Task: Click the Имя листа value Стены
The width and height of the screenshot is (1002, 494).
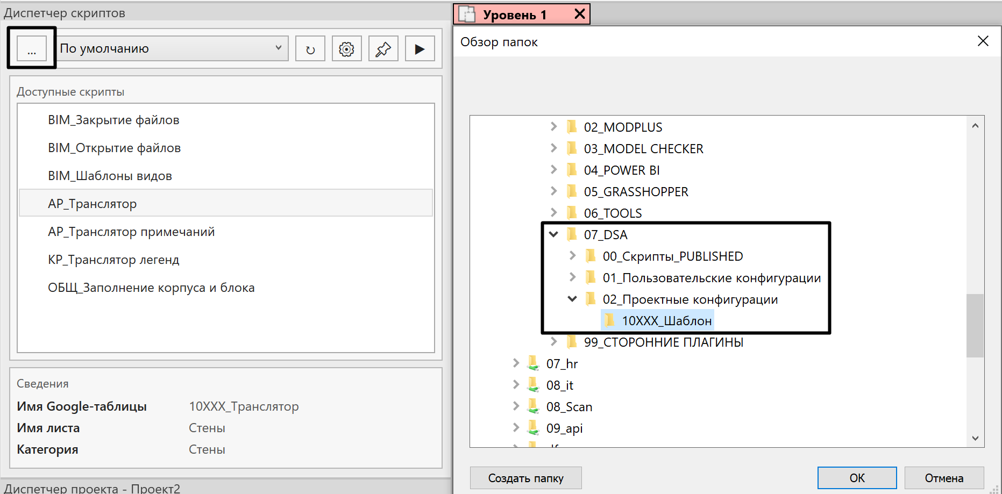Action: point(207,428)
